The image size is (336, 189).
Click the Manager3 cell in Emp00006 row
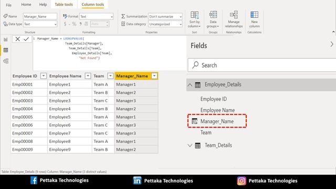coord(136,125)
